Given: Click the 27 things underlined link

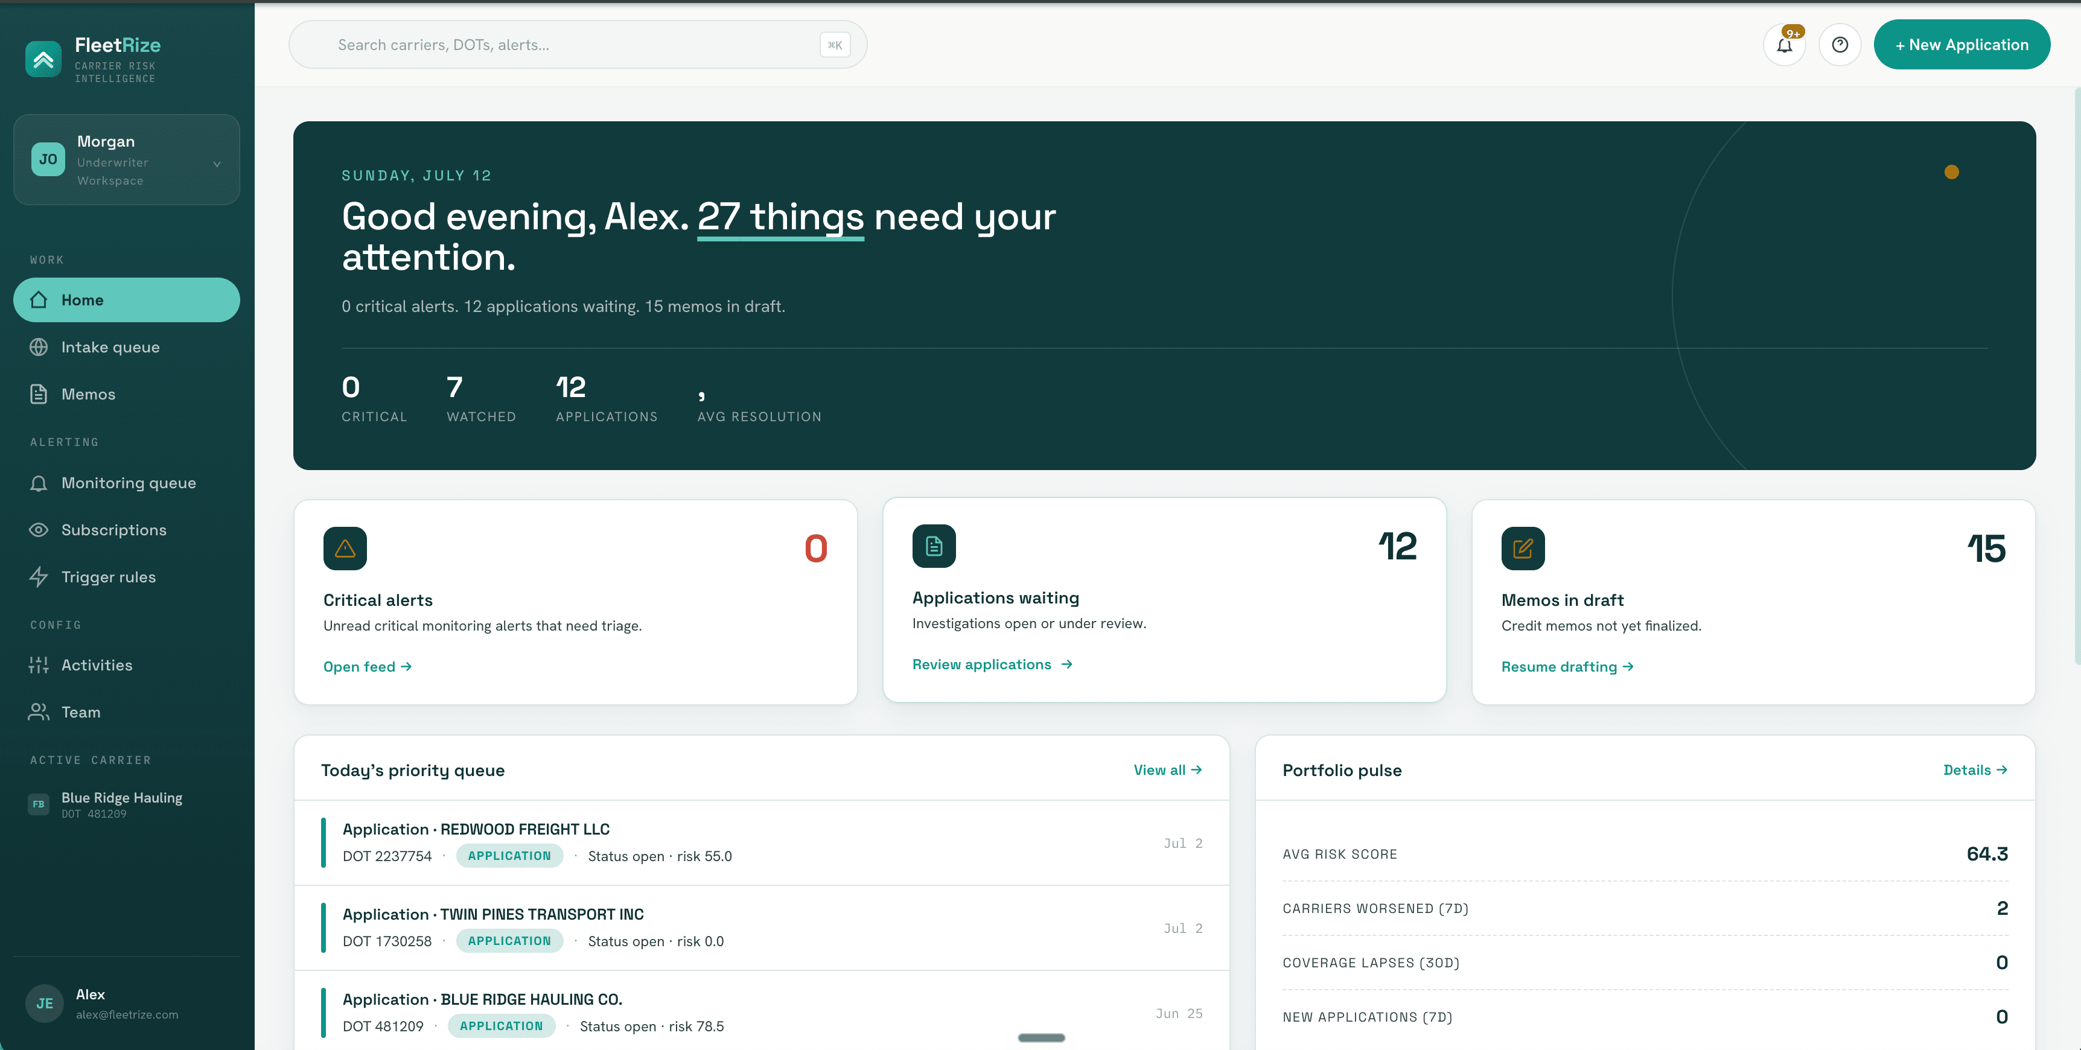Looking at the screenshot, I should point(780,217).
